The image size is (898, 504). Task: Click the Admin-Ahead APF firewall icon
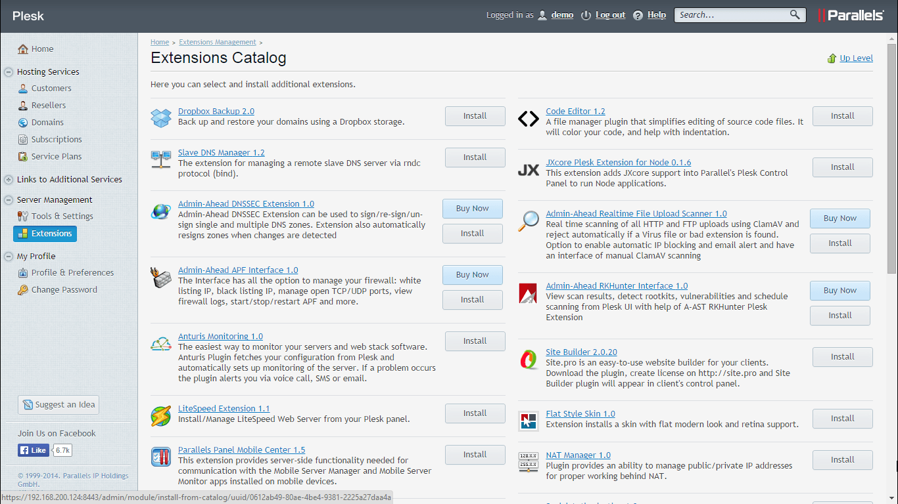(161, 277)
